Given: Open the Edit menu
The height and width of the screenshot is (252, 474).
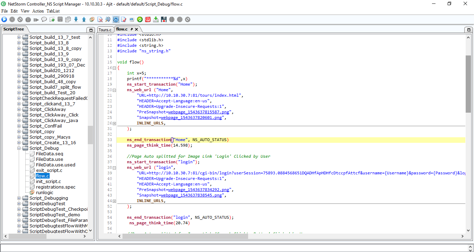Looking at the screenshot, I should (14, 11).
